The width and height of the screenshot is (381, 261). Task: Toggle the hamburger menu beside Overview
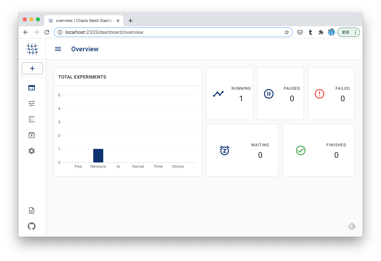tap(58, 49)
